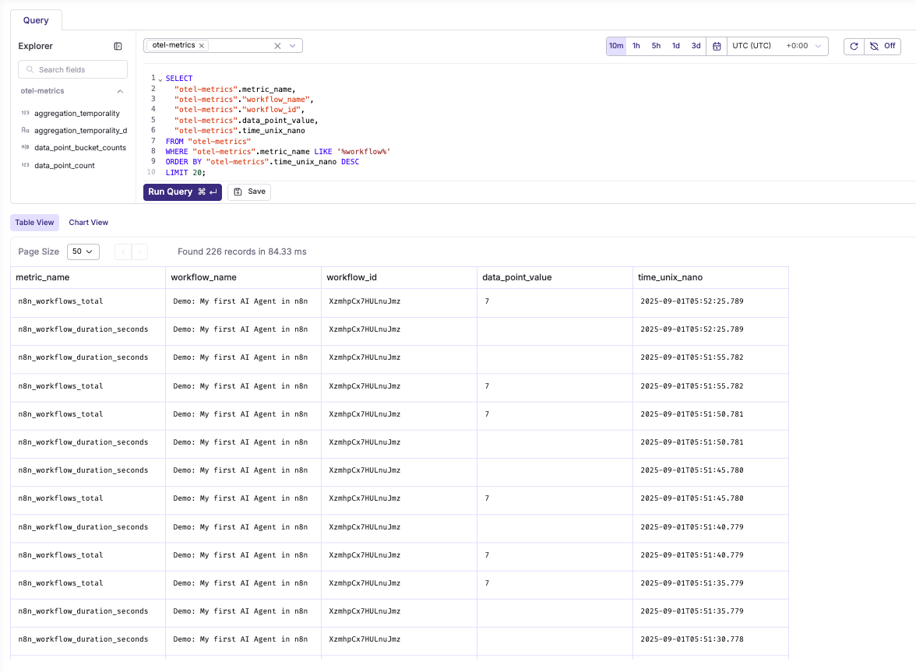This screenshot has width=916, height=672.
Task: Open the Query tab
Action: coord(36,19)
